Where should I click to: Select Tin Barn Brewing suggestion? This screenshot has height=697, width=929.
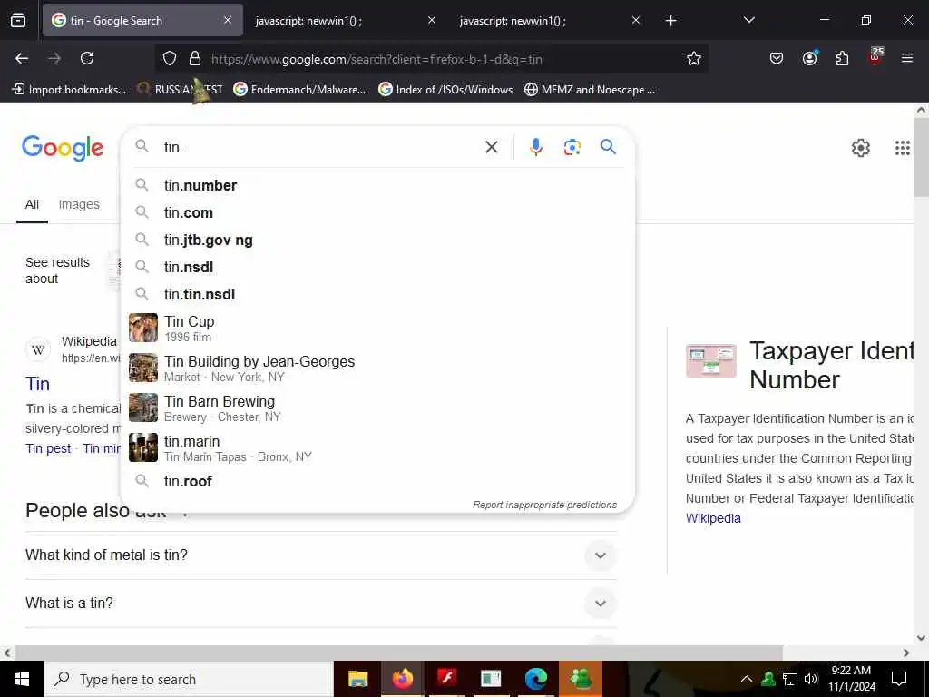[x=377, y=408]
